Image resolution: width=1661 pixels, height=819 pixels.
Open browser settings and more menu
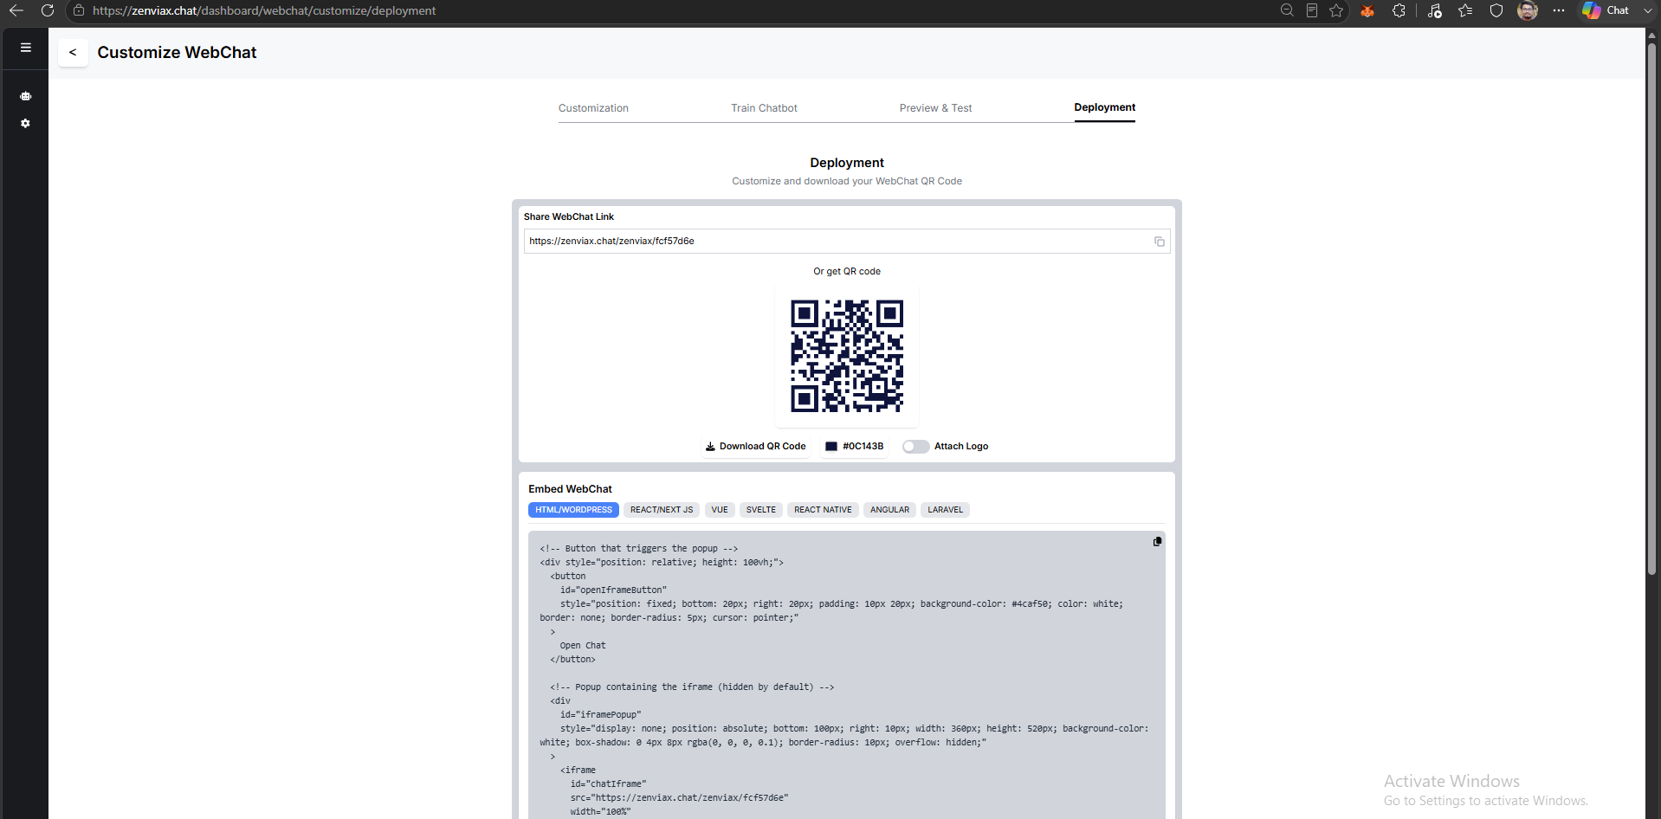pos(1559,10)
